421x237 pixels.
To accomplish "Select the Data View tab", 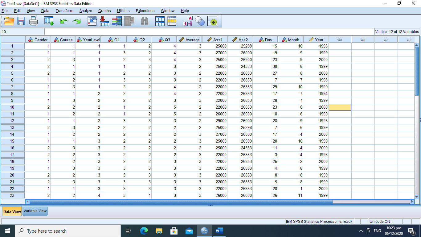I will pos(12,211).
